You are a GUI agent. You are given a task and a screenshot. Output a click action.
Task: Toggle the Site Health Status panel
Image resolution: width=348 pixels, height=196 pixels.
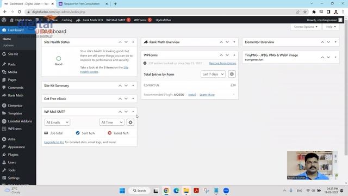point(133,42)
